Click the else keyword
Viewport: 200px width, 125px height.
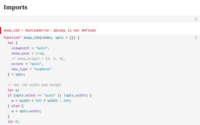pyautogui.click(x=15, y=106)
